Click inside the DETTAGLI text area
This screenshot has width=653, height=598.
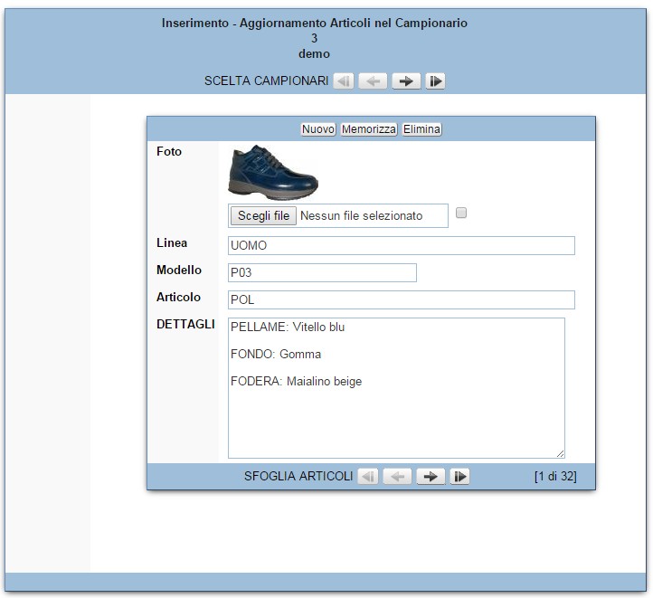coord(396,388)
